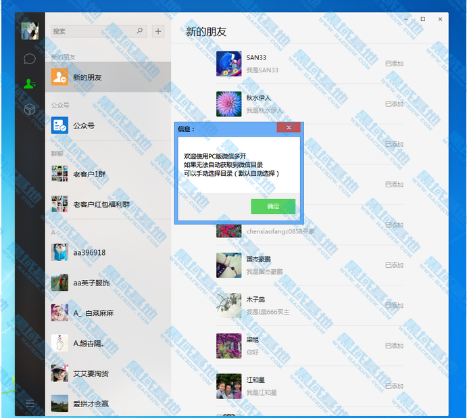Click the family photo avatar of 江和星

[228, 386]
